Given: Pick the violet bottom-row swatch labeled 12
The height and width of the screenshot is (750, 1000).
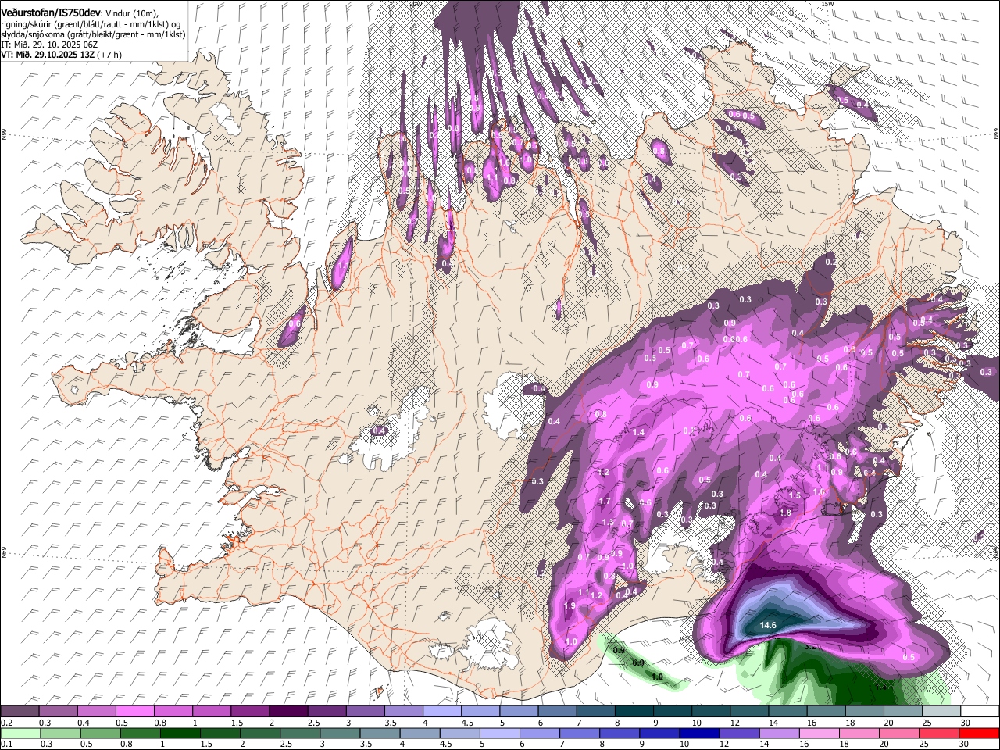Looking at the screenshot, I should tap(739, 733).
